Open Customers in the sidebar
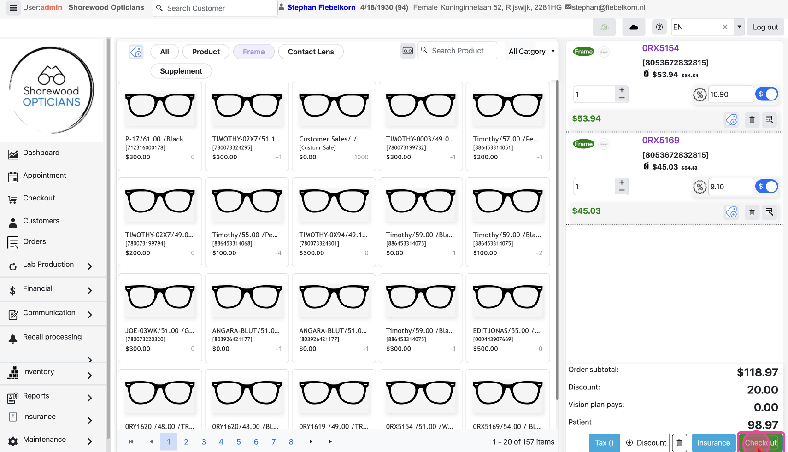788x452 pixels. point(41,221)
